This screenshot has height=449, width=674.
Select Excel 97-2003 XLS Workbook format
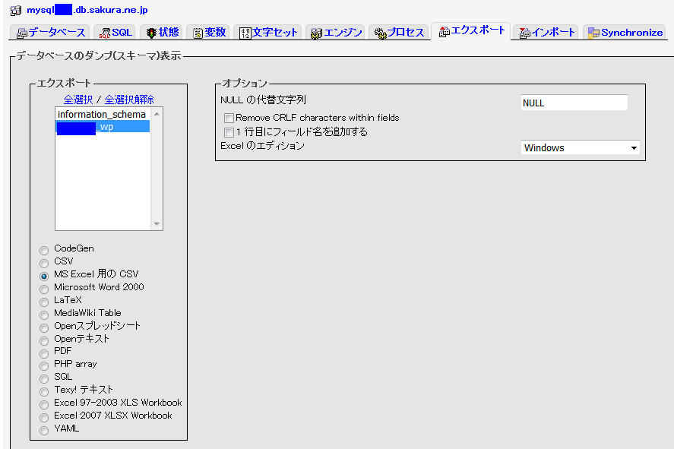tap(44, 404)
